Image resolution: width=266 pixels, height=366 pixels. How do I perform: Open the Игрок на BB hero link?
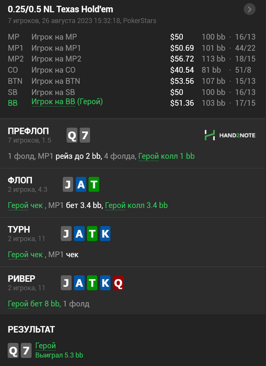(53, 102)
